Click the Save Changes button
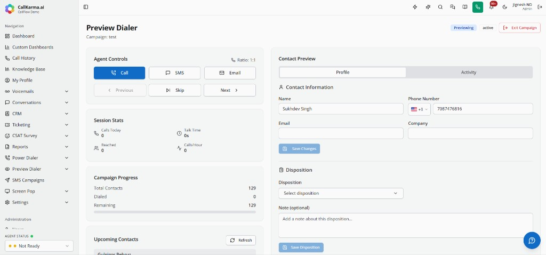 pos(299,149)
